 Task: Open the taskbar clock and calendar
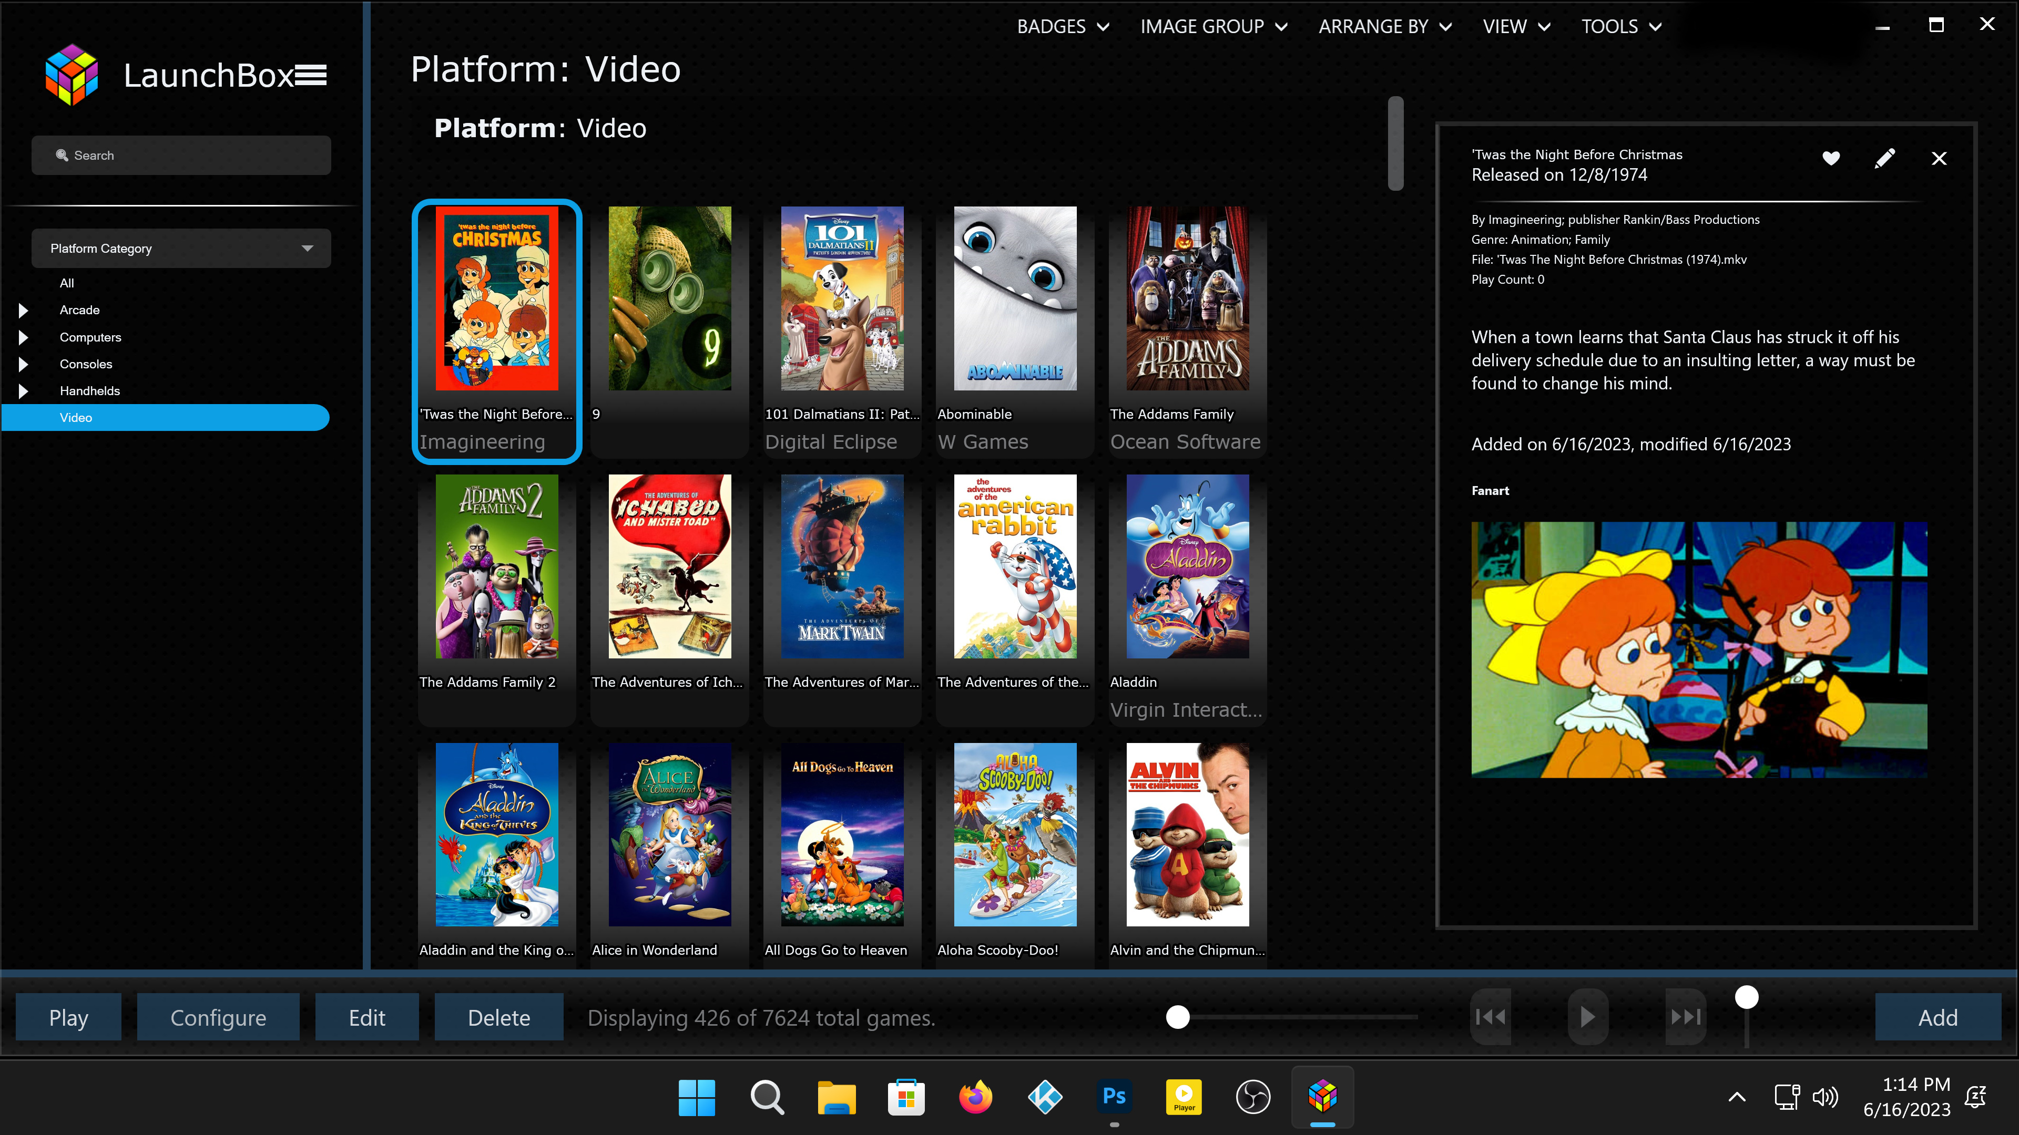pos(1906,1097)
